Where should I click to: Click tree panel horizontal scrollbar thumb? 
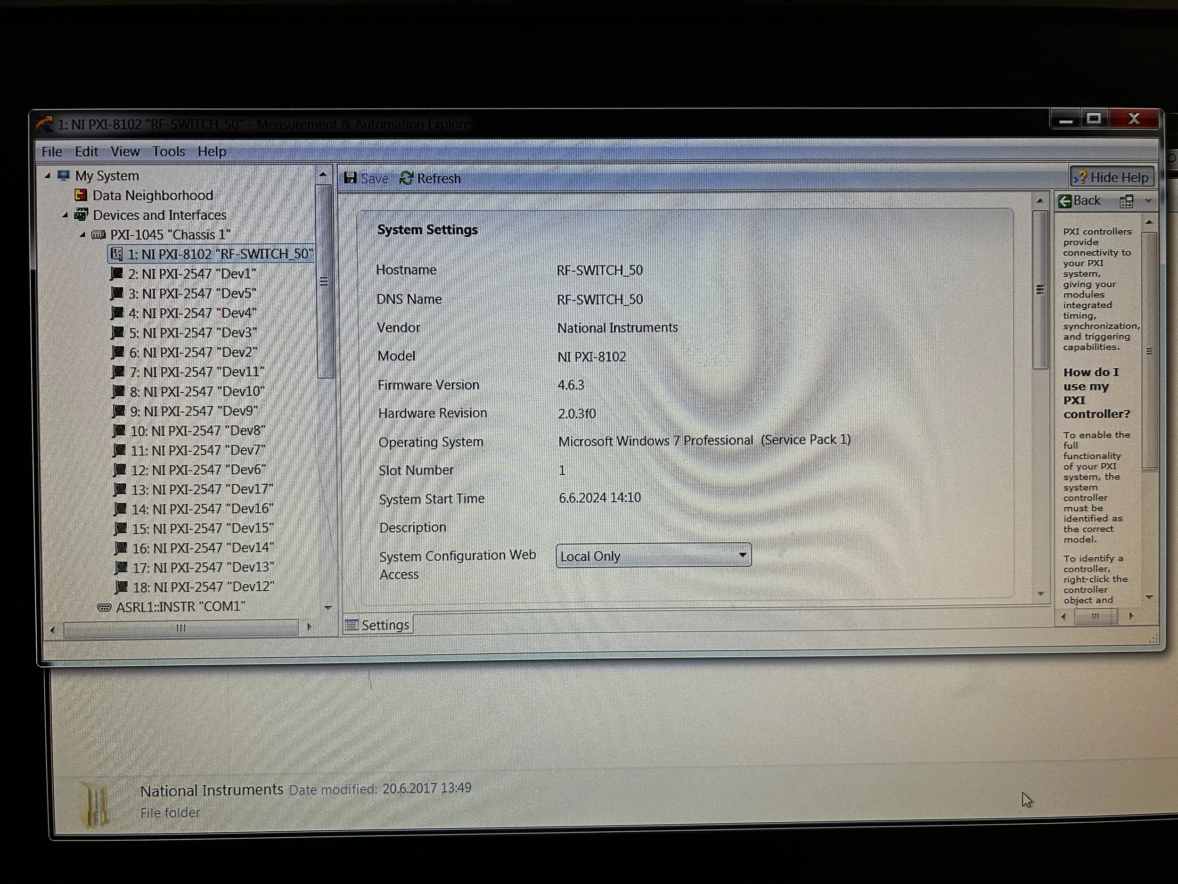(180, 628)
